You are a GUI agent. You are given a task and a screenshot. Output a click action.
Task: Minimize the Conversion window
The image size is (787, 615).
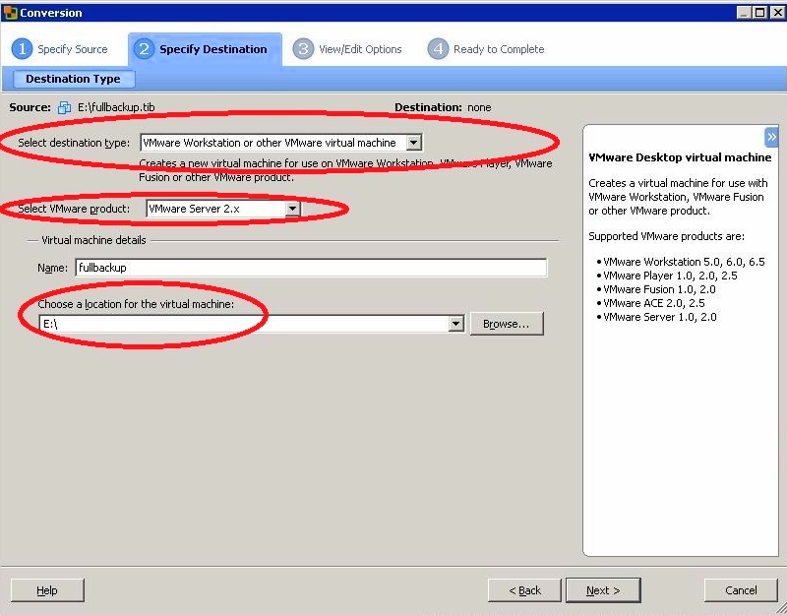click(x=745, y=12)
